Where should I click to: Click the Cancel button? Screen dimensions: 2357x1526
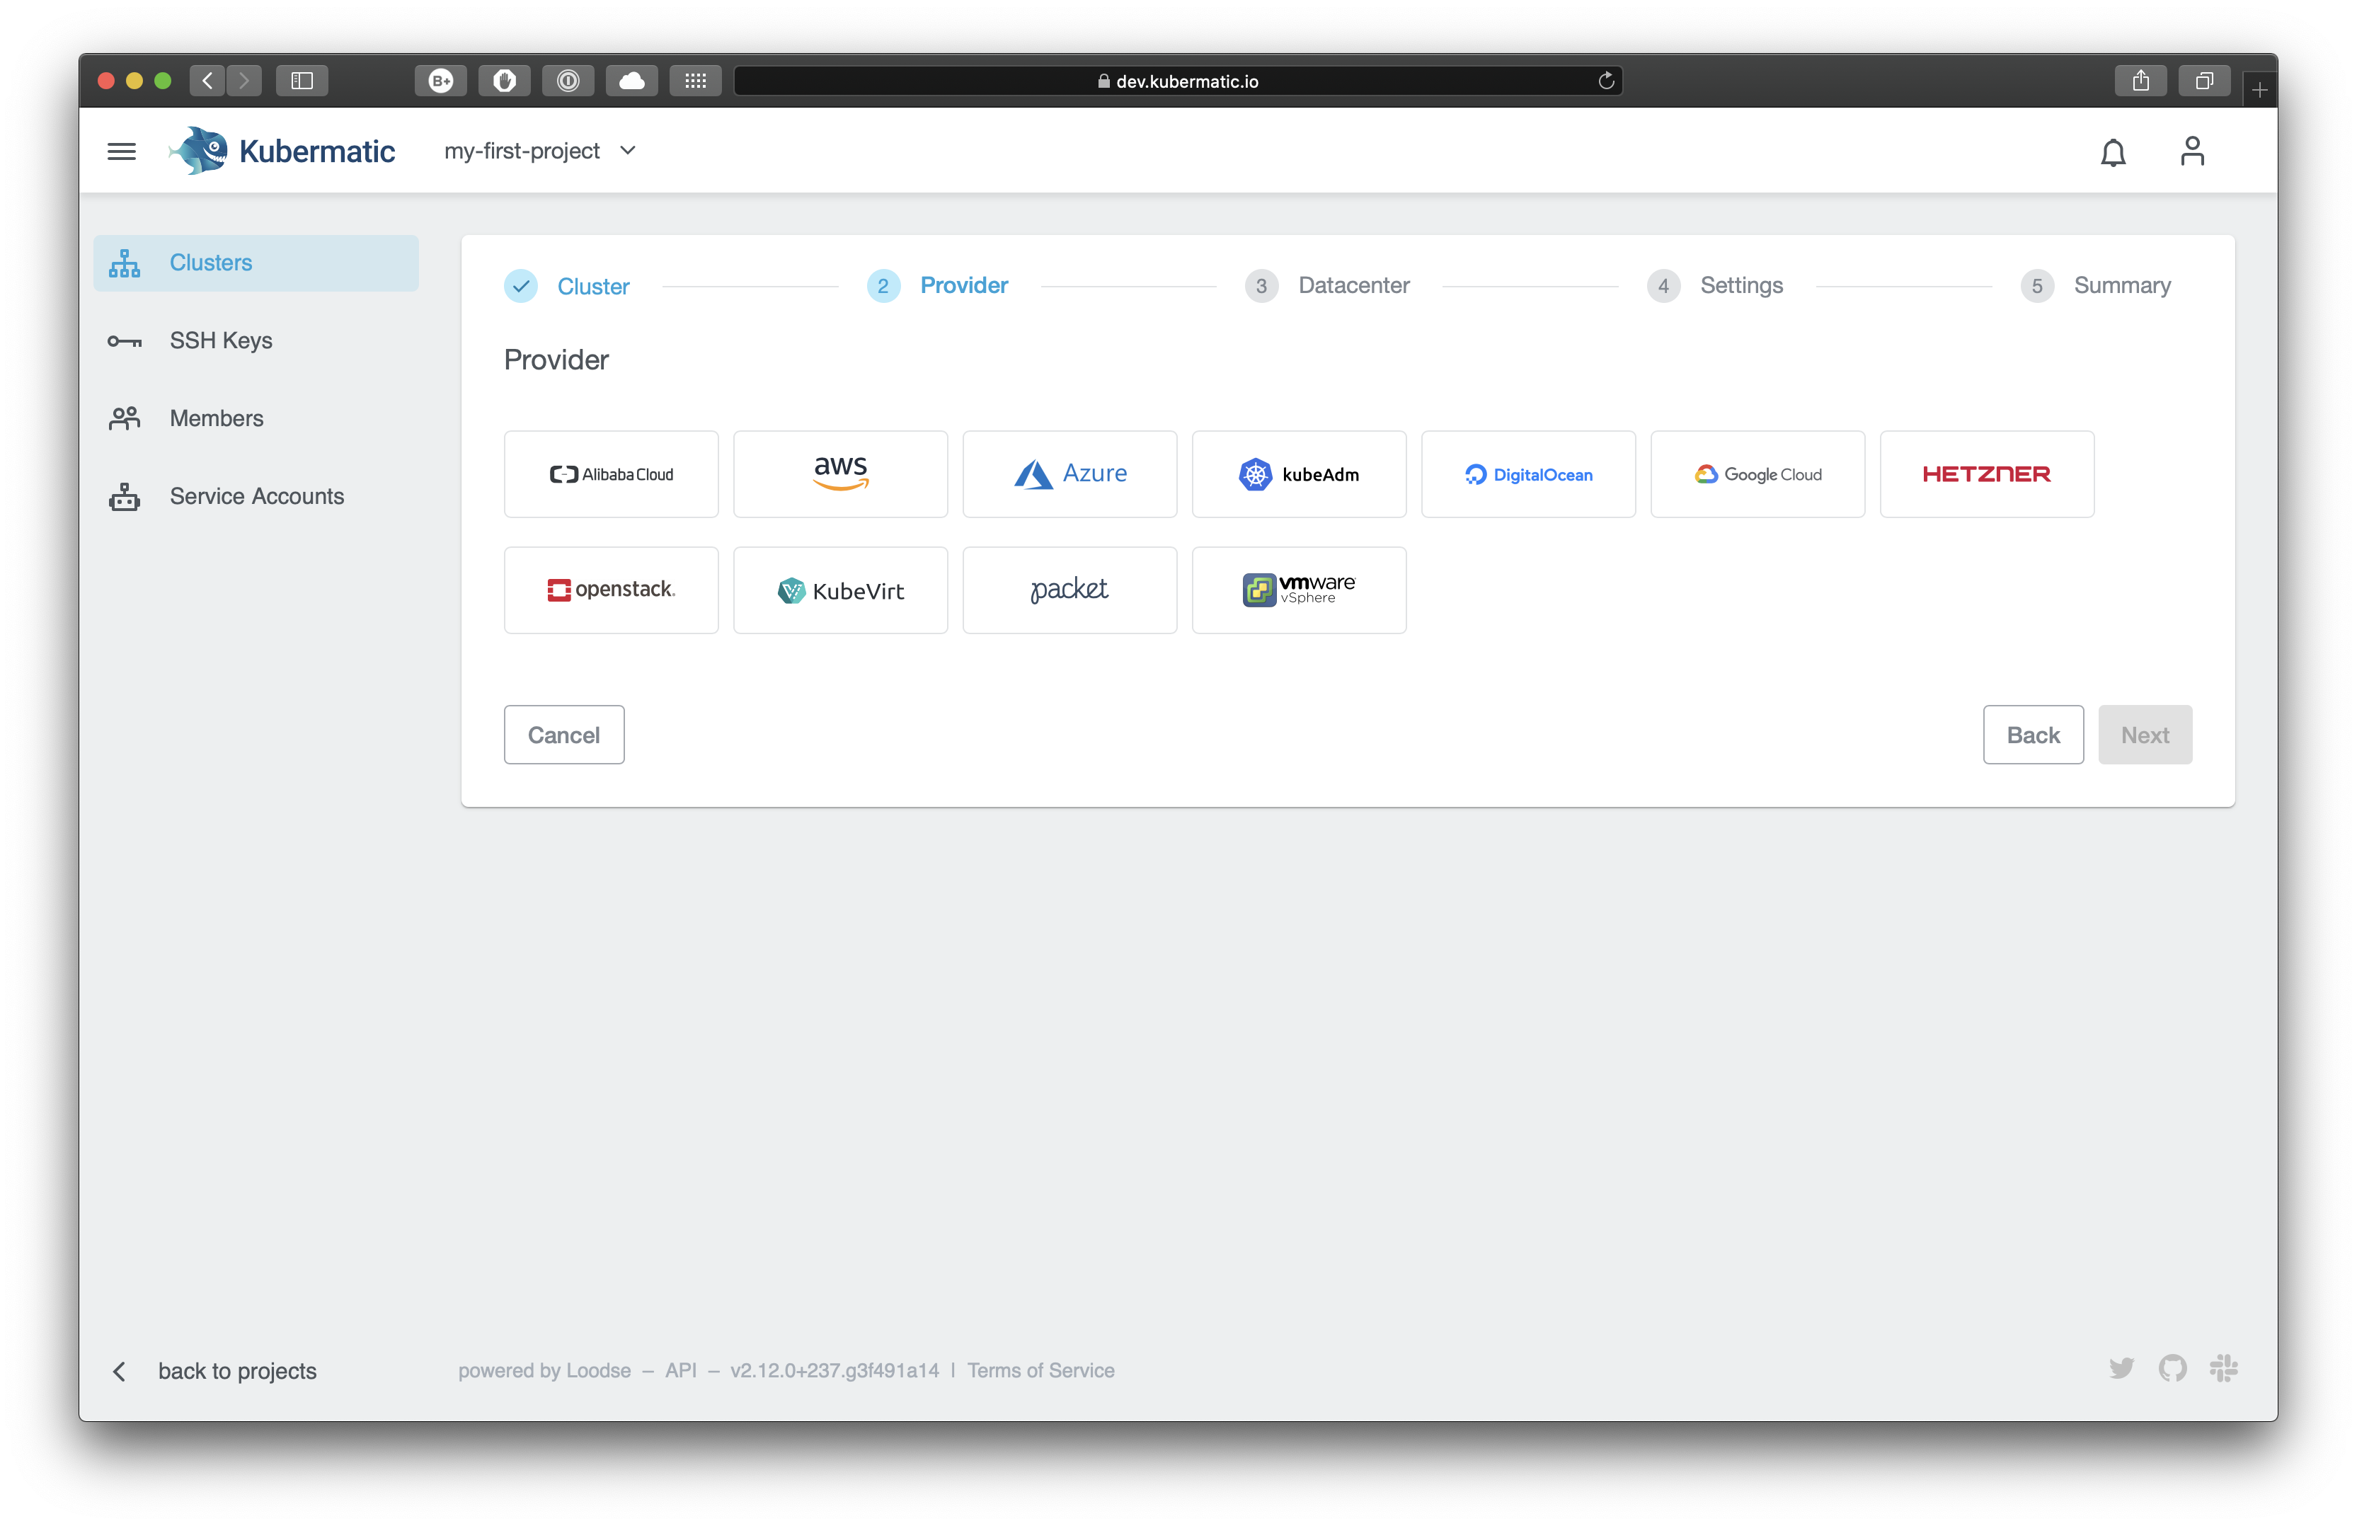(x=563, y=734)
